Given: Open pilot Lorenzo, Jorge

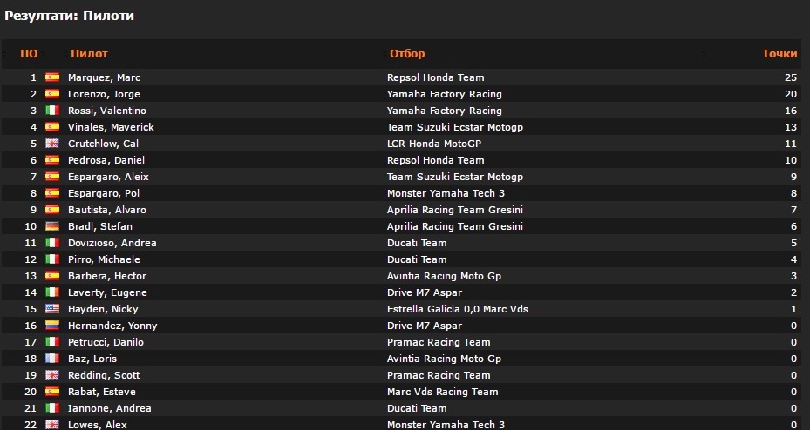Looking at the screenshot, I should [x=104, y=94].
